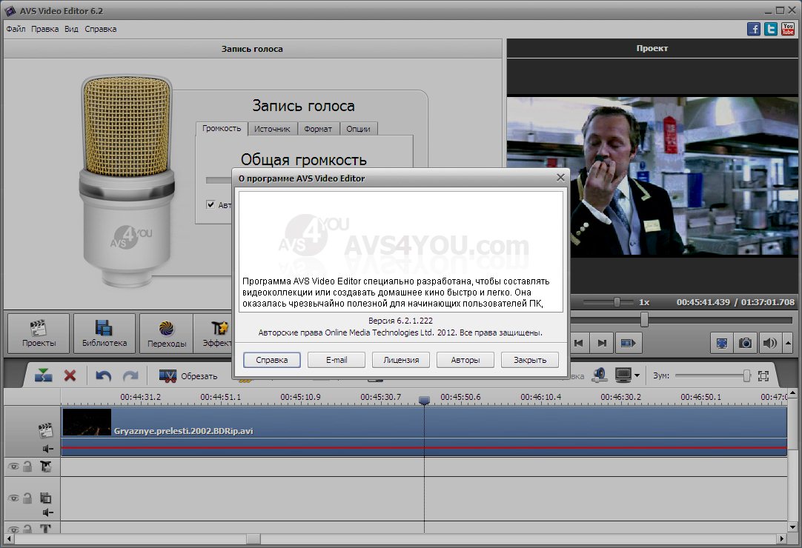Click Справка button in About dialog
The image size is (802, 548).
(x=271, y=360)
